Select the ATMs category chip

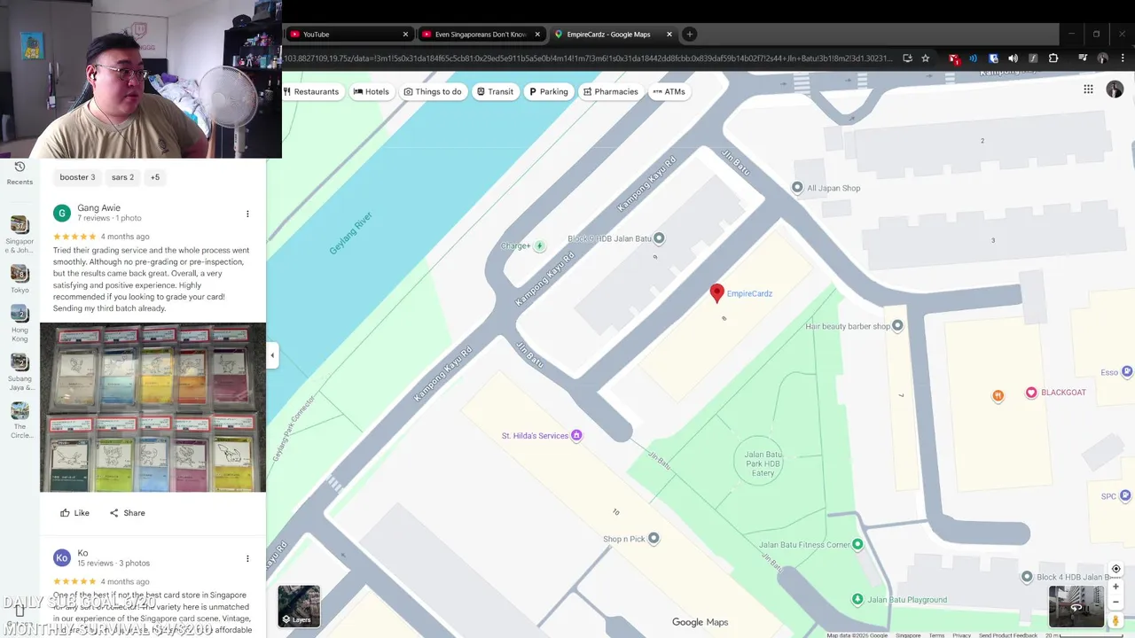click(669, 91)
